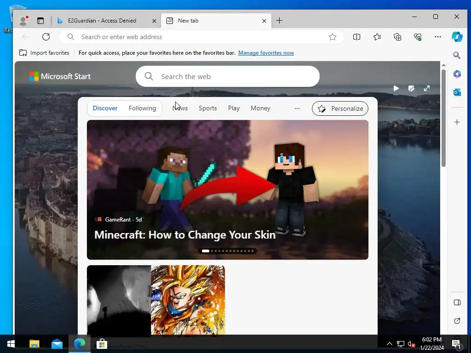Expand background to full view

[x=426, y=88]
